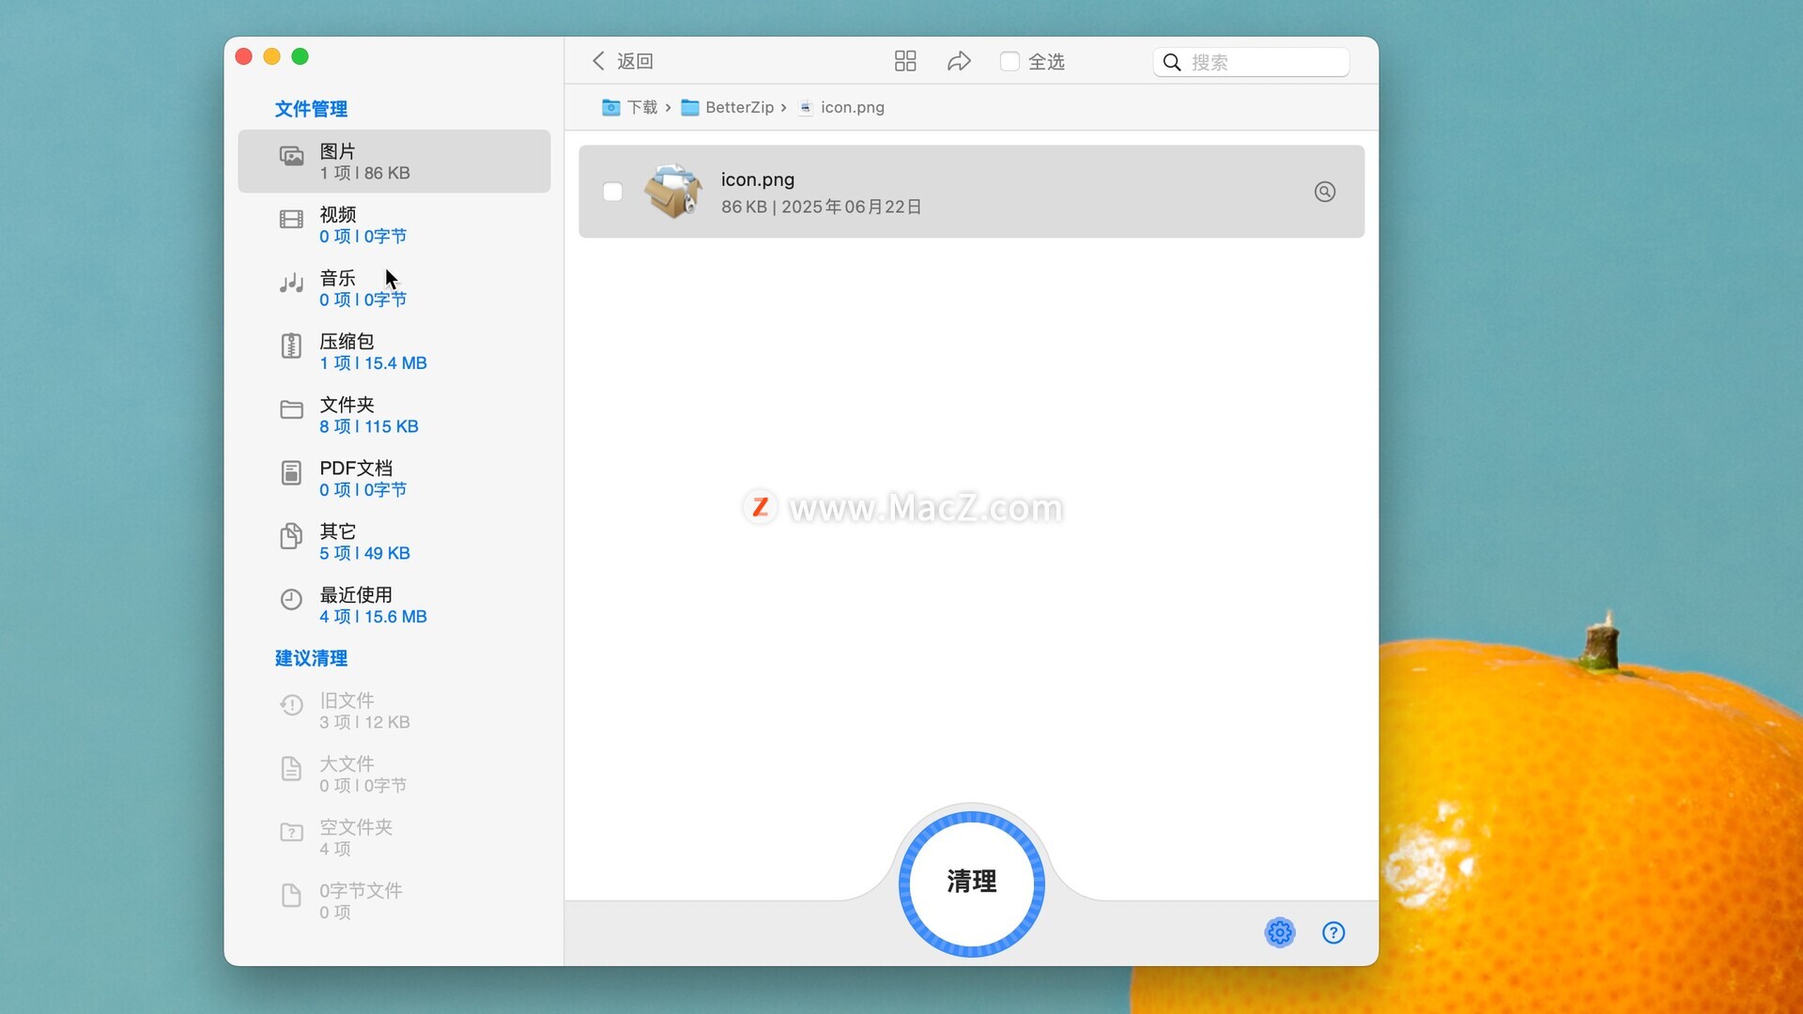The image size is (1803, 1014).
Task: Open the 最近使用 clock icon
Action: [x=291, y=599]
